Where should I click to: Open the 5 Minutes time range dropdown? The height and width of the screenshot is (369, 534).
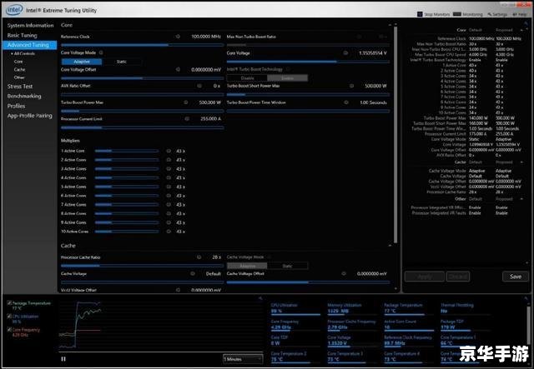(x=243, y=359)
